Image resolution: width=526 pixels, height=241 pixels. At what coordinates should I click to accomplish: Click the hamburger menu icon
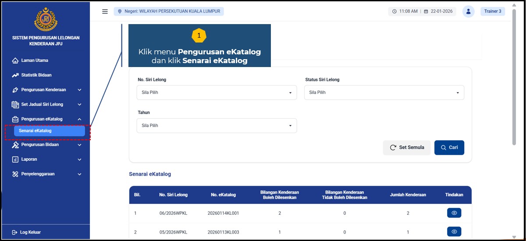coord(105,11)
